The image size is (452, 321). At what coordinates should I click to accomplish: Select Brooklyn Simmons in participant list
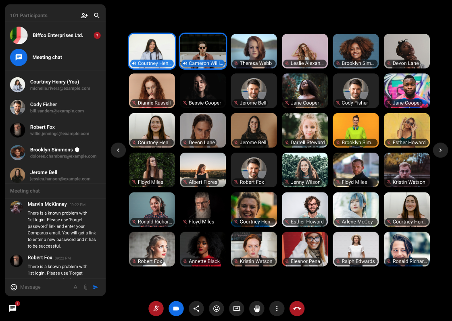pos(55,153)
